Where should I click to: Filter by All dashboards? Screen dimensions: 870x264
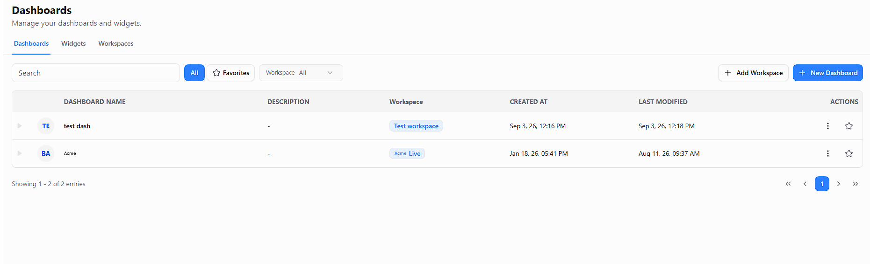(x=194, y=73)
